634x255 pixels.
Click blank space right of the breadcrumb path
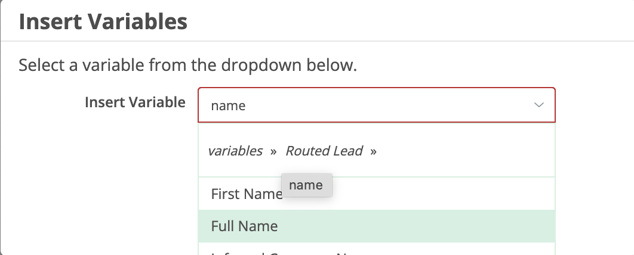click(x=466, y=151)
